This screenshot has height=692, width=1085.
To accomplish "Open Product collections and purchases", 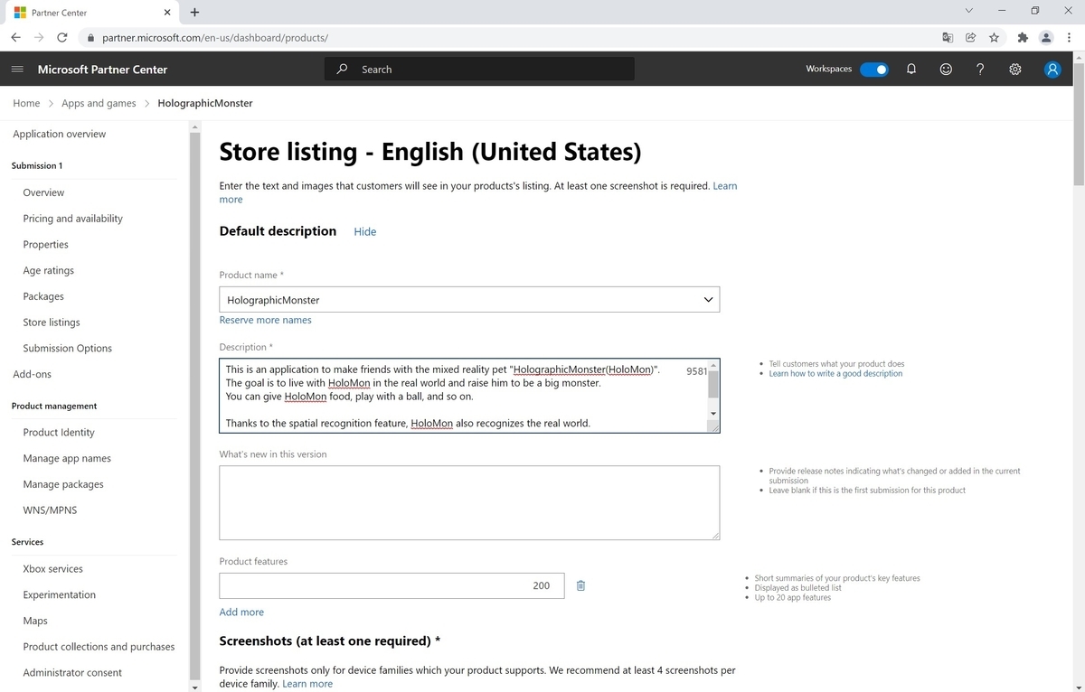I will pos(99,647).
